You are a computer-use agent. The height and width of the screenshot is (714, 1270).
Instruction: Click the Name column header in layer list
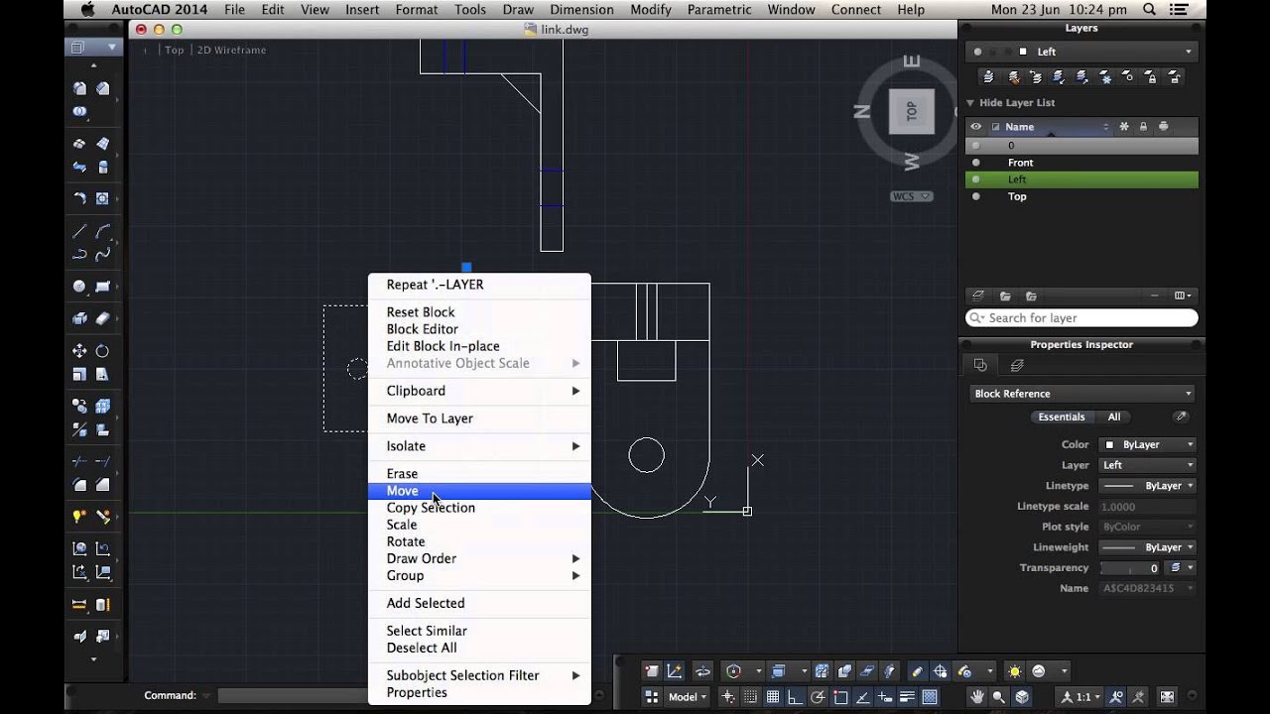point(1053,127)
